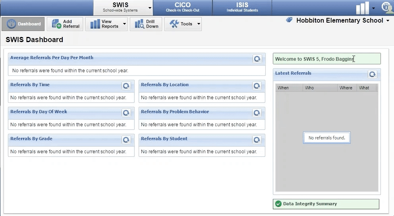The height and width of the screenshot is (216, 394).
Task: Refresh the Referrals By Time panel
Action: [x=126, y=86]
